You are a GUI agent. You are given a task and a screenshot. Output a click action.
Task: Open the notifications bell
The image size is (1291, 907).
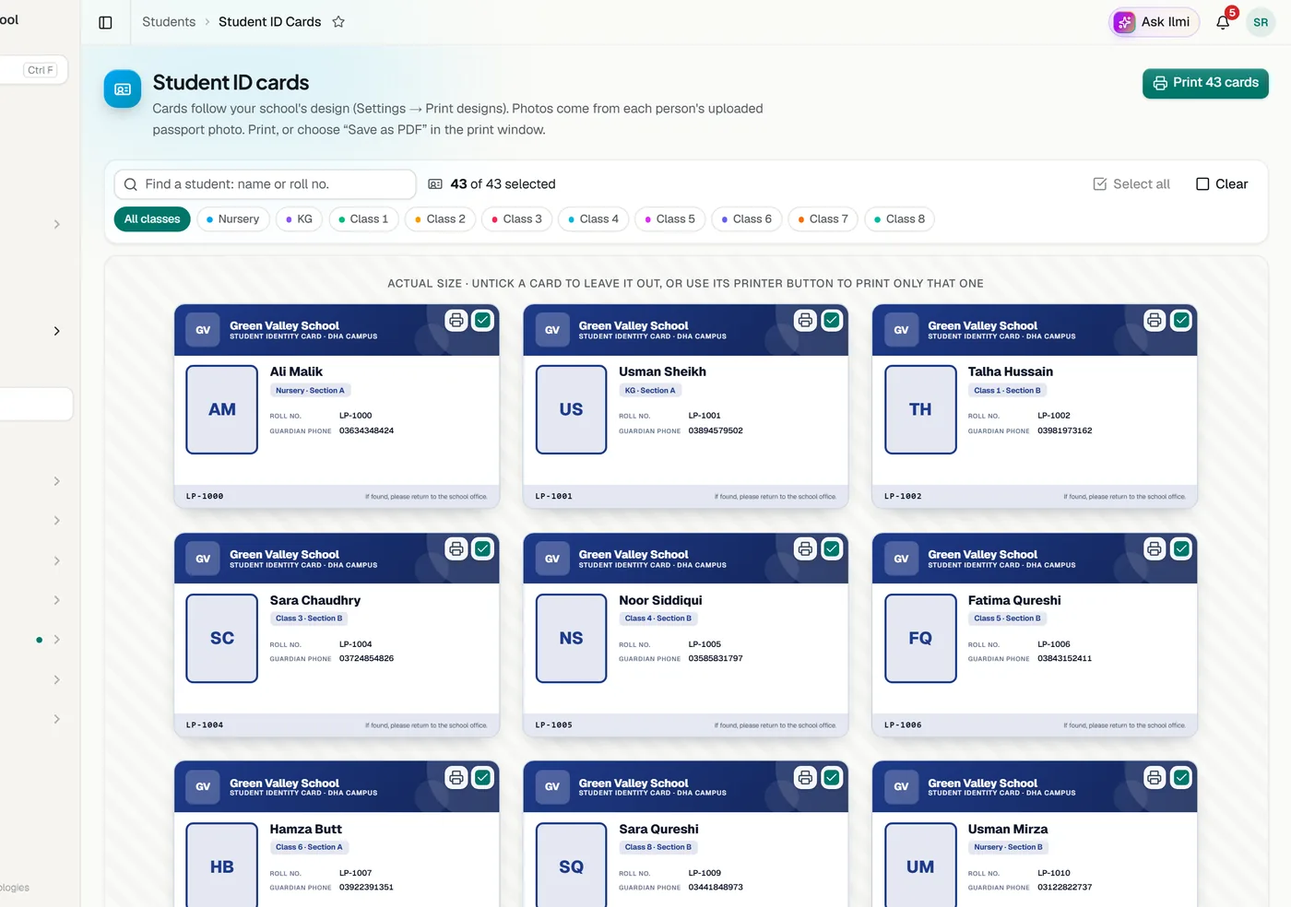(x=1223, y=22)
